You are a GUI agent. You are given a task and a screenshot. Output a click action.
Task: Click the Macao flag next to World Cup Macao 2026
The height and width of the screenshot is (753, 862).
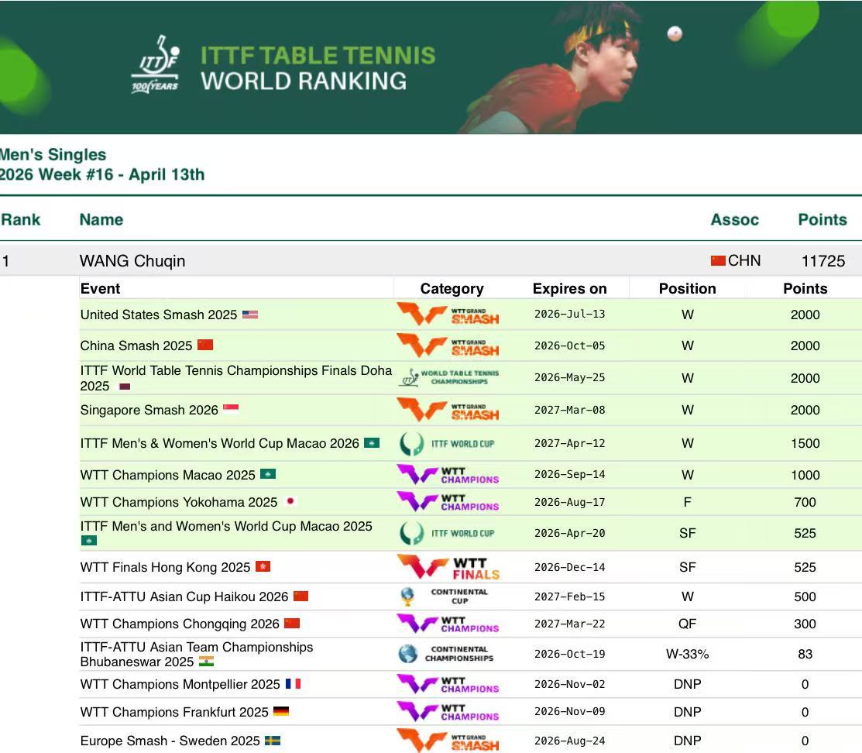click(372, 443)
